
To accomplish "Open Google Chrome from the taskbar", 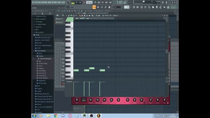I will [x=56, y=116].
